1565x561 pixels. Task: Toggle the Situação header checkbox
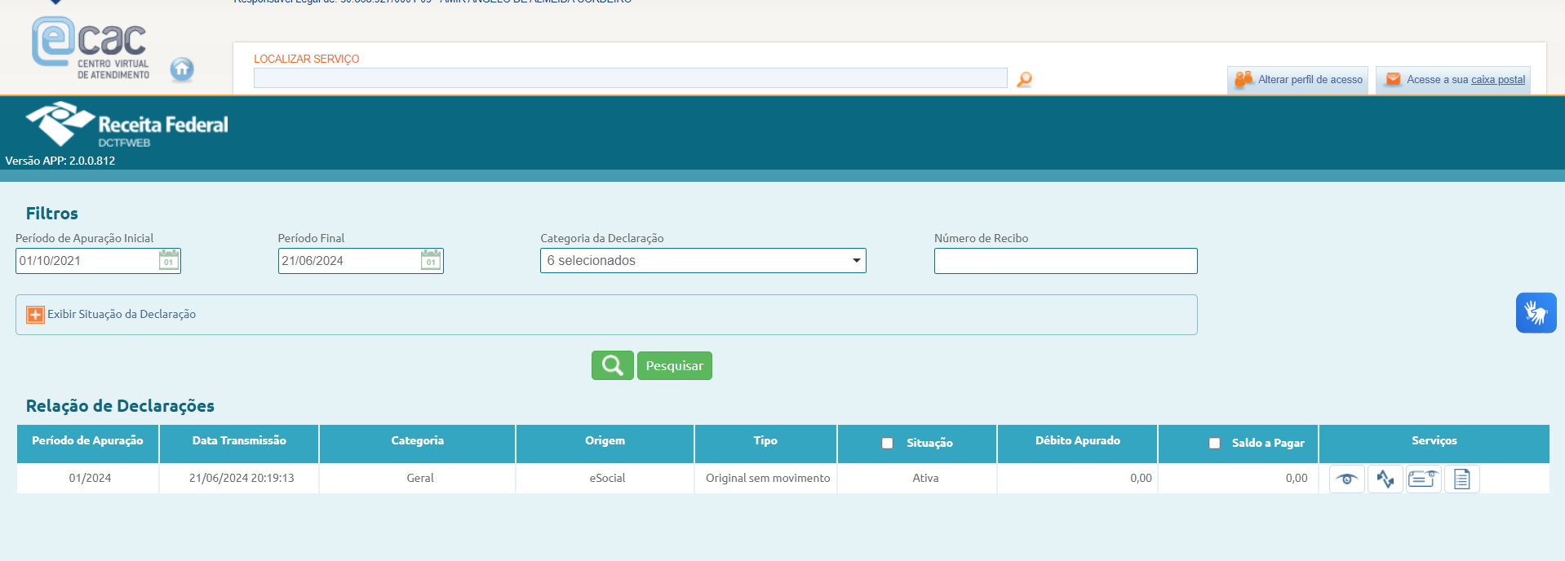[887, 444]
